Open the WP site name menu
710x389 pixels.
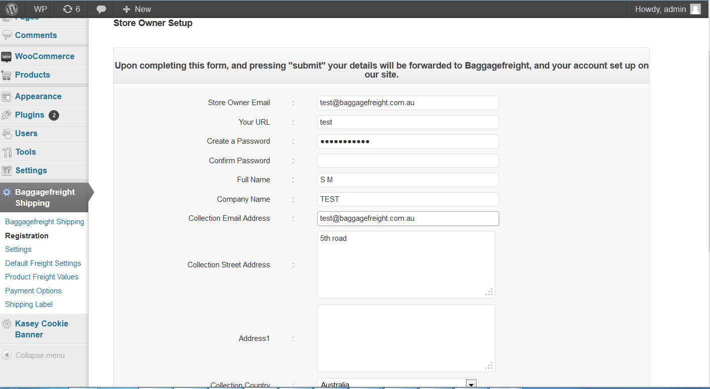[41, 9]
